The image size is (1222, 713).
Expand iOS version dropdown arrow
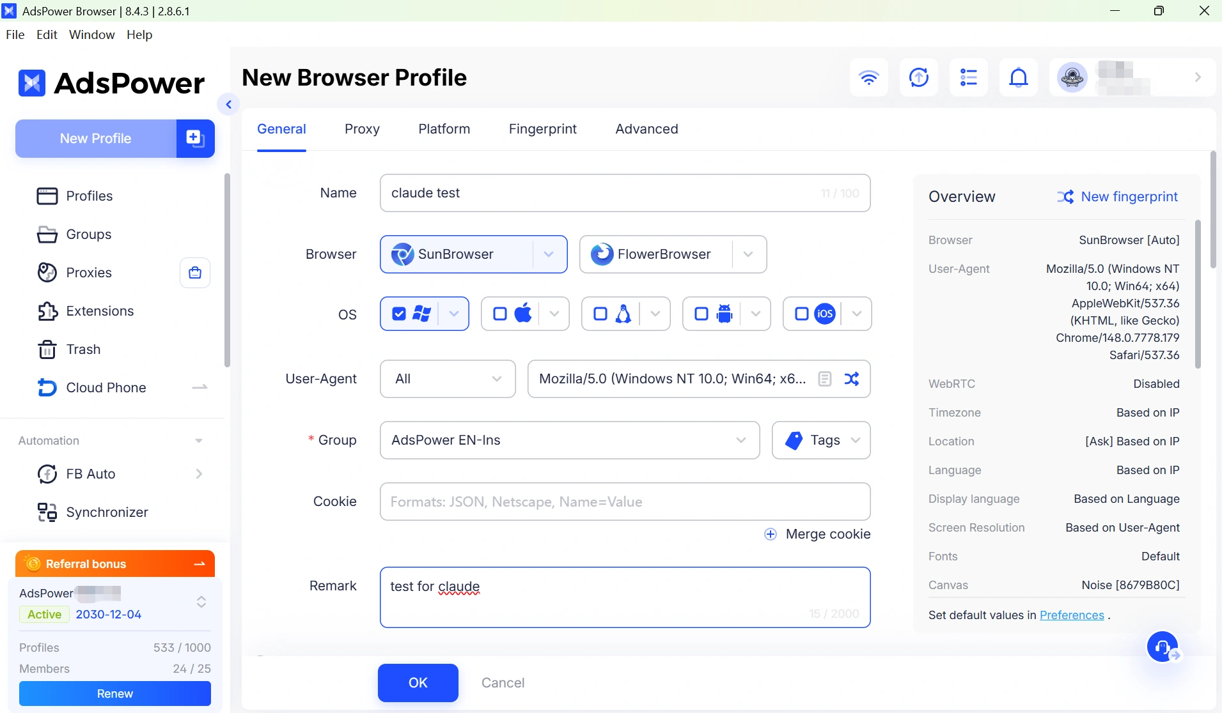pyautogui.click(x=857, y=314)
